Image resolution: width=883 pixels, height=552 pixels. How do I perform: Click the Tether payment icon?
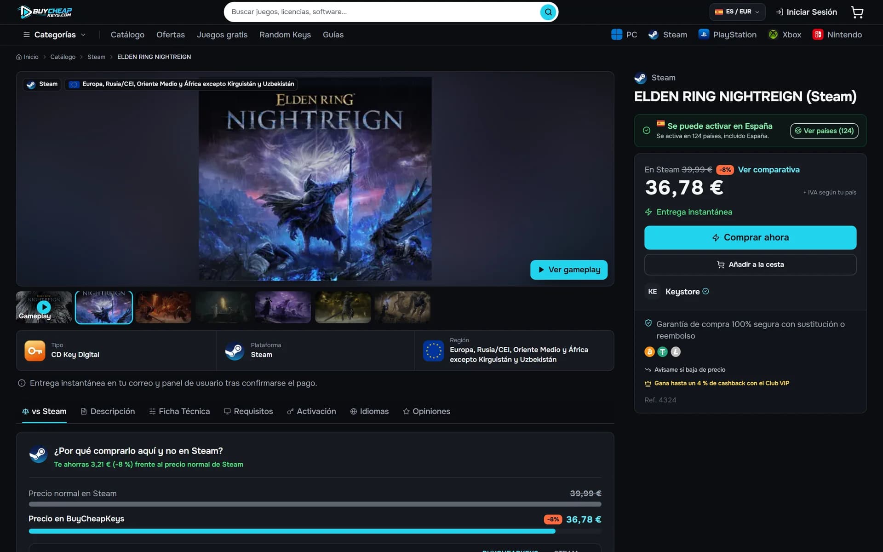[662, 352]
